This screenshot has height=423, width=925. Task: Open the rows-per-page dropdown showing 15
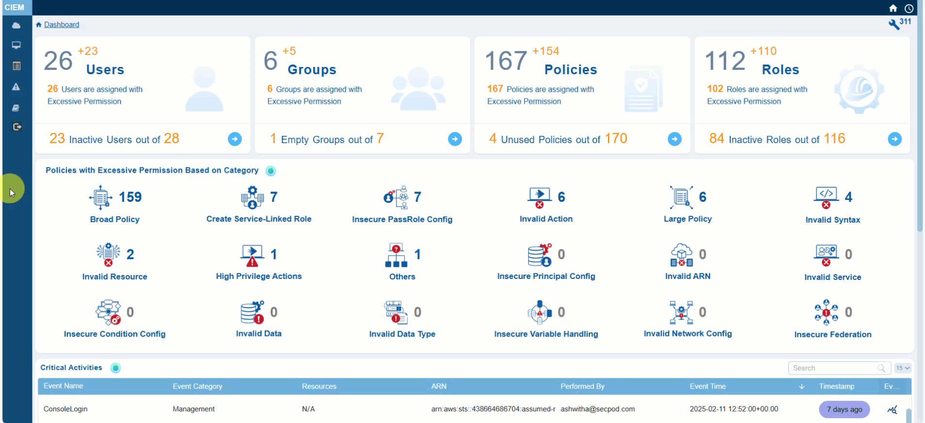903,368
